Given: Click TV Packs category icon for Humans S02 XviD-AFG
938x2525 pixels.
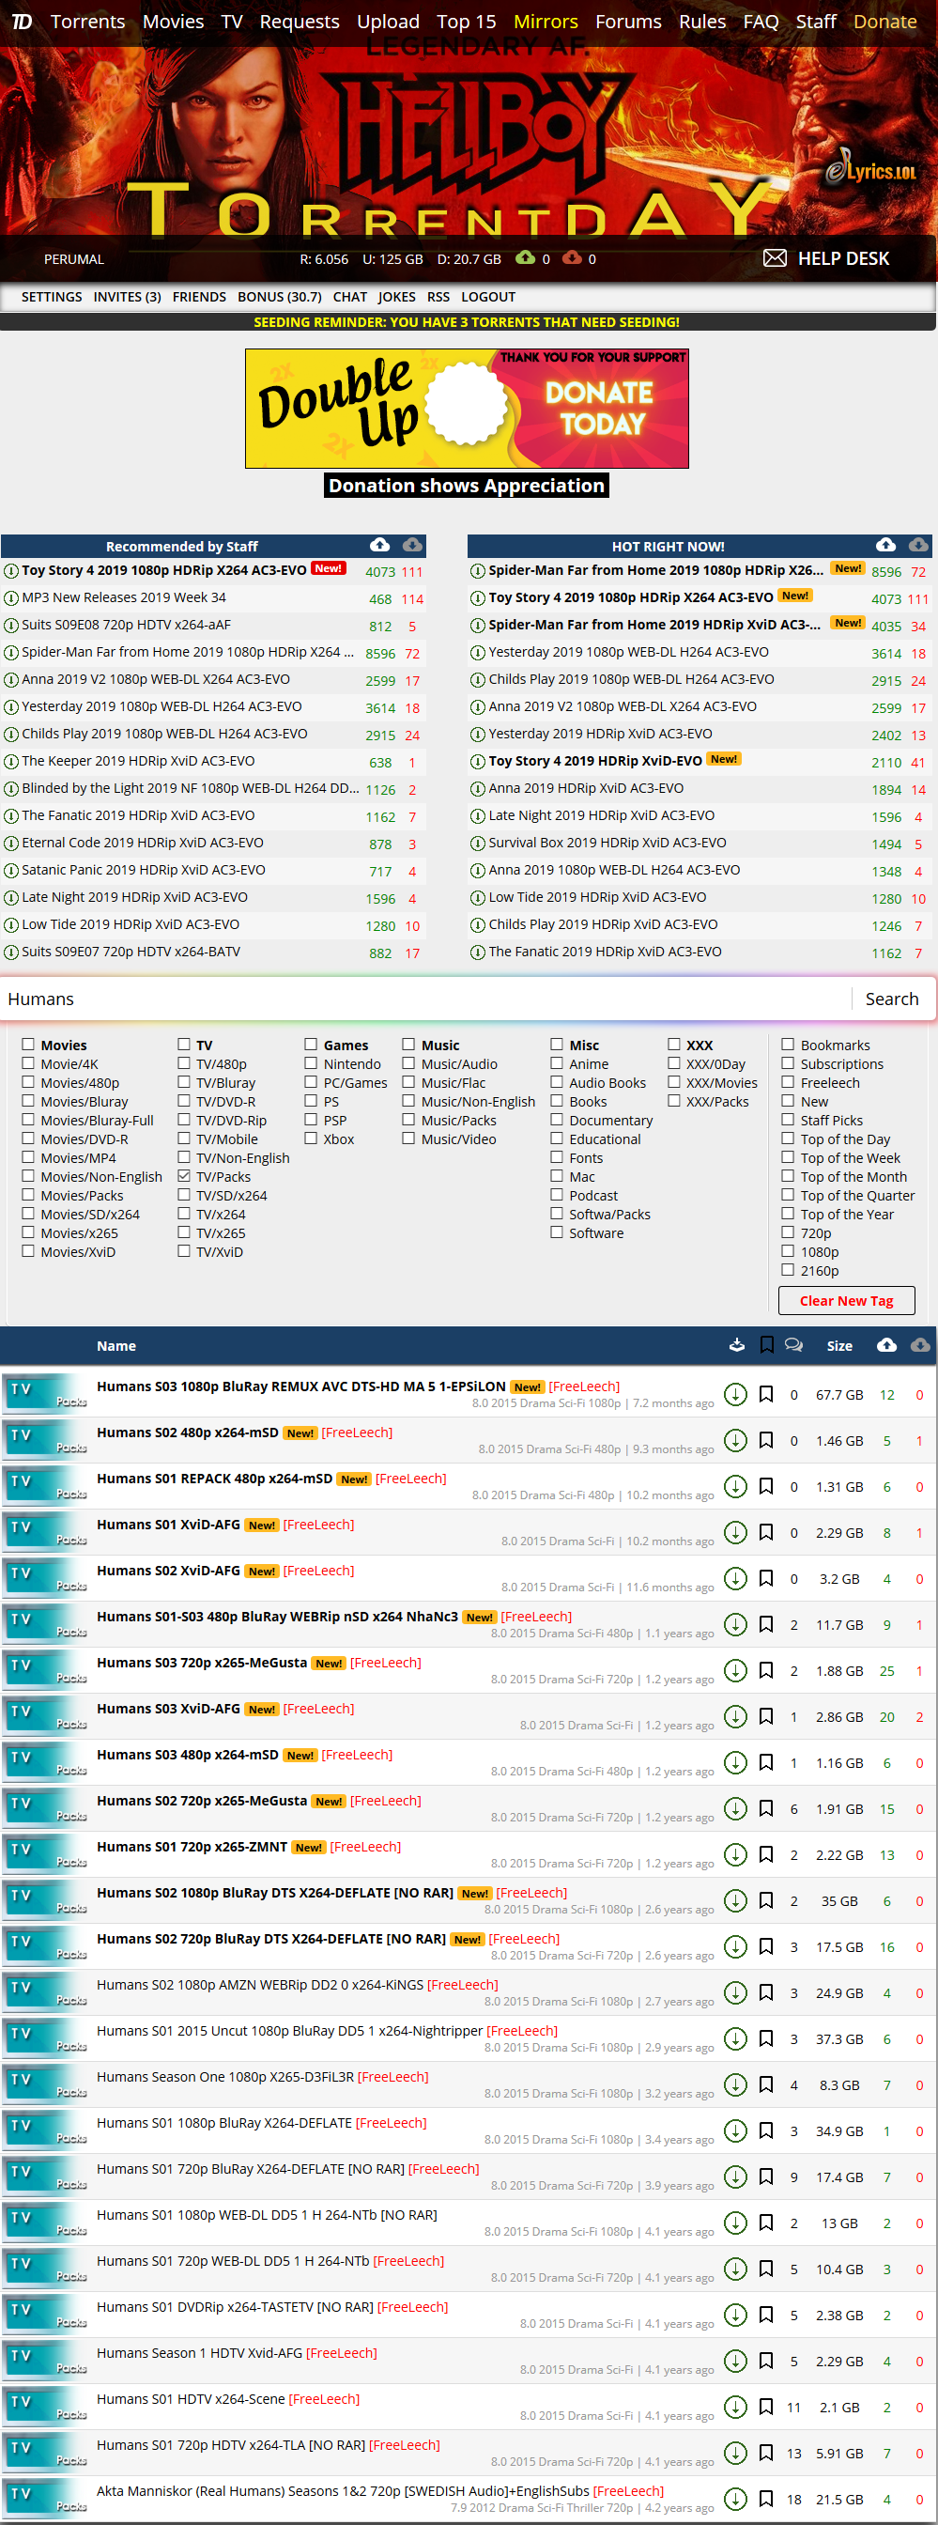Looking at the screenshot, I should [45, 1578].
